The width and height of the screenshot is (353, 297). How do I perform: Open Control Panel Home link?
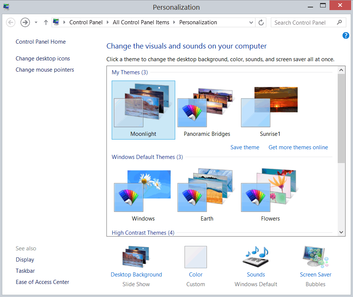[x=41, y=41]
